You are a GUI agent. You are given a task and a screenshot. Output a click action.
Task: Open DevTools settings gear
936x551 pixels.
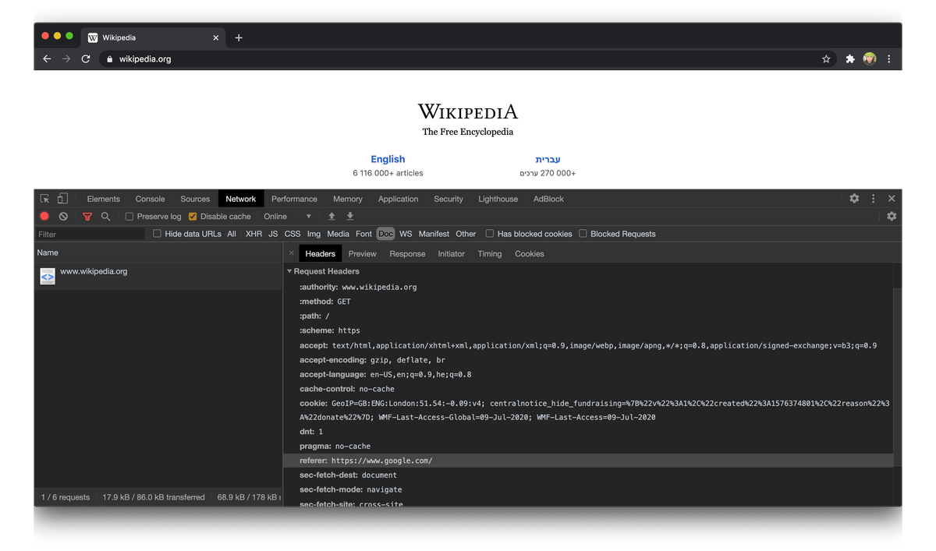point(854,199)
